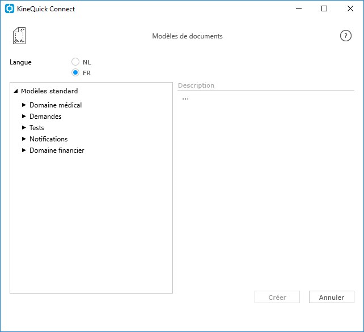Click the document template icon
364x332 pixels.
tap(19, 36)
